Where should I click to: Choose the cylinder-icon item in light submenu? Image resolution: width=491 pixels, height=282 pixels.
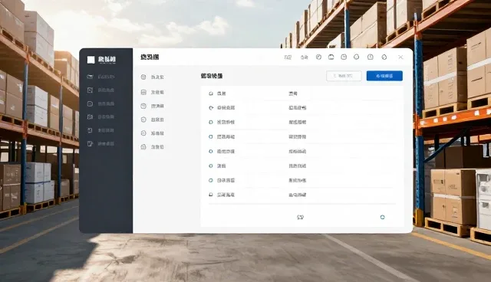coord(153,106)
